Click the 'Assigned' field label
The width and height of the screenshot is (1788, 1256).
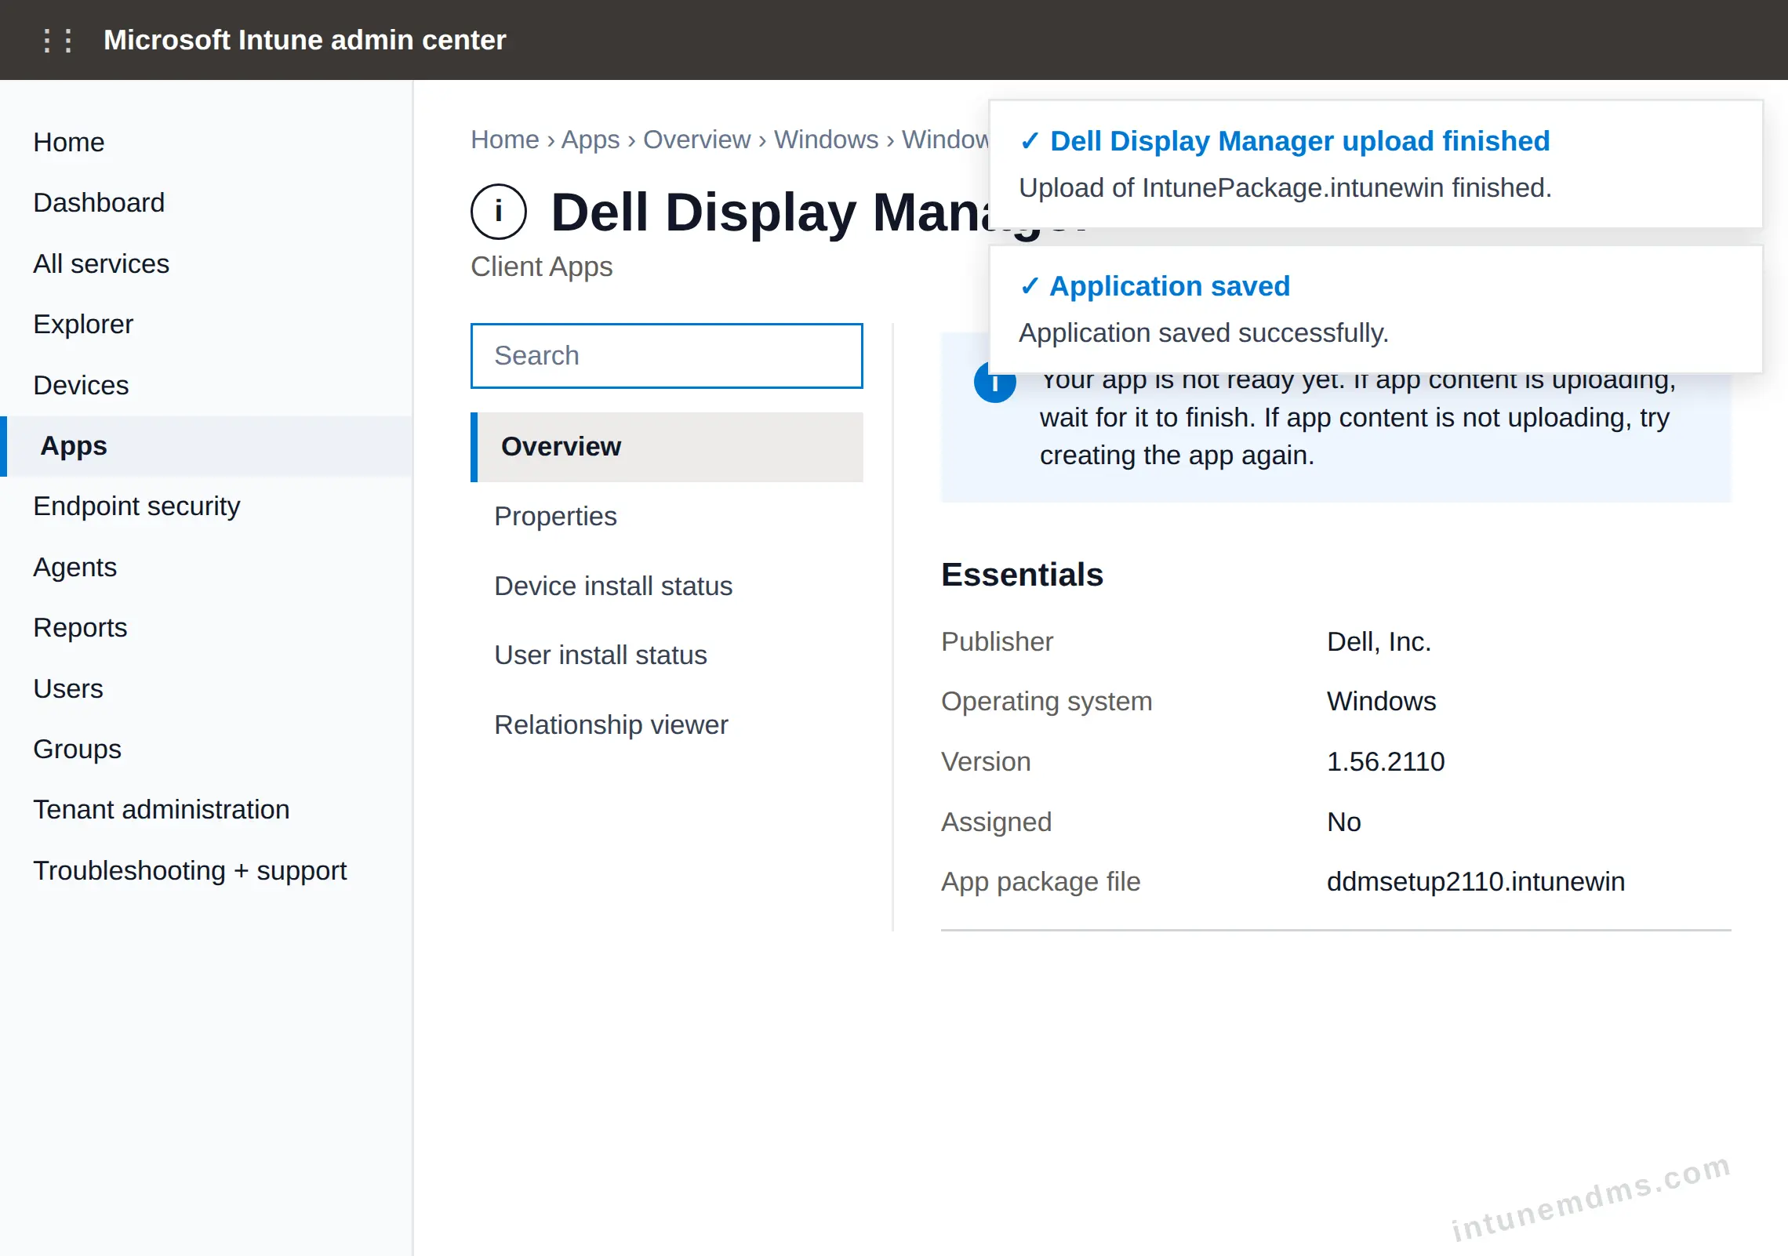pyautogui.click(x=996, y=822)
